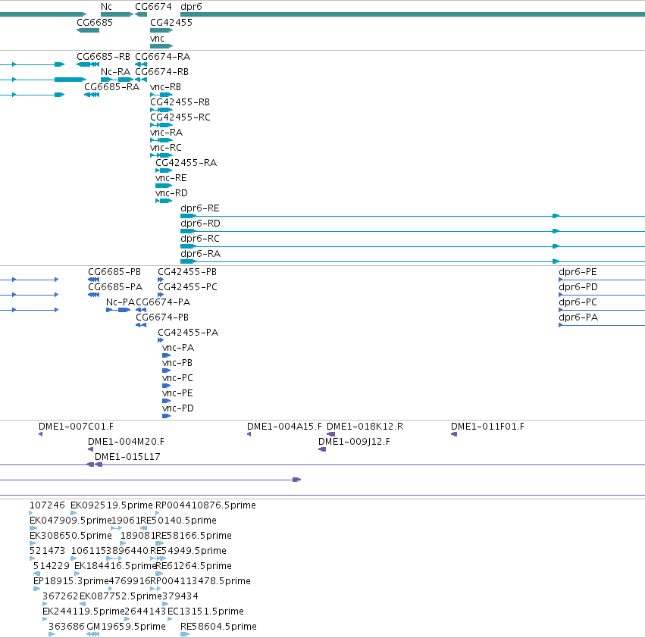Select protein label dpr6-PE

click(x=578, y=272)
